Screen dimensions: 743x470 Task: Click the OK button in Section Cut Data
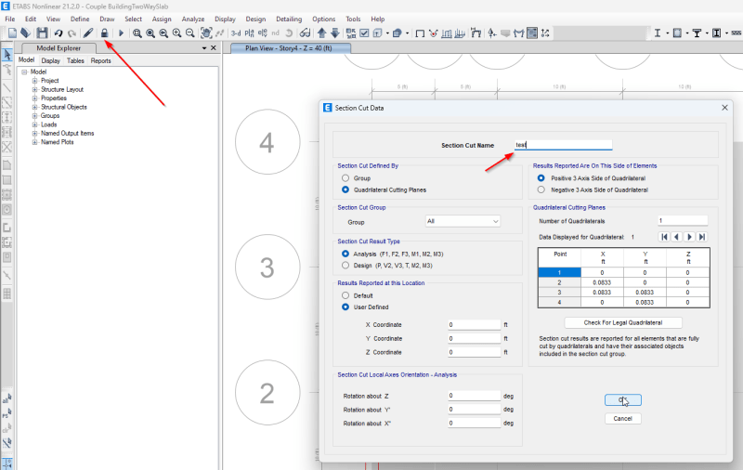point(622,400)
